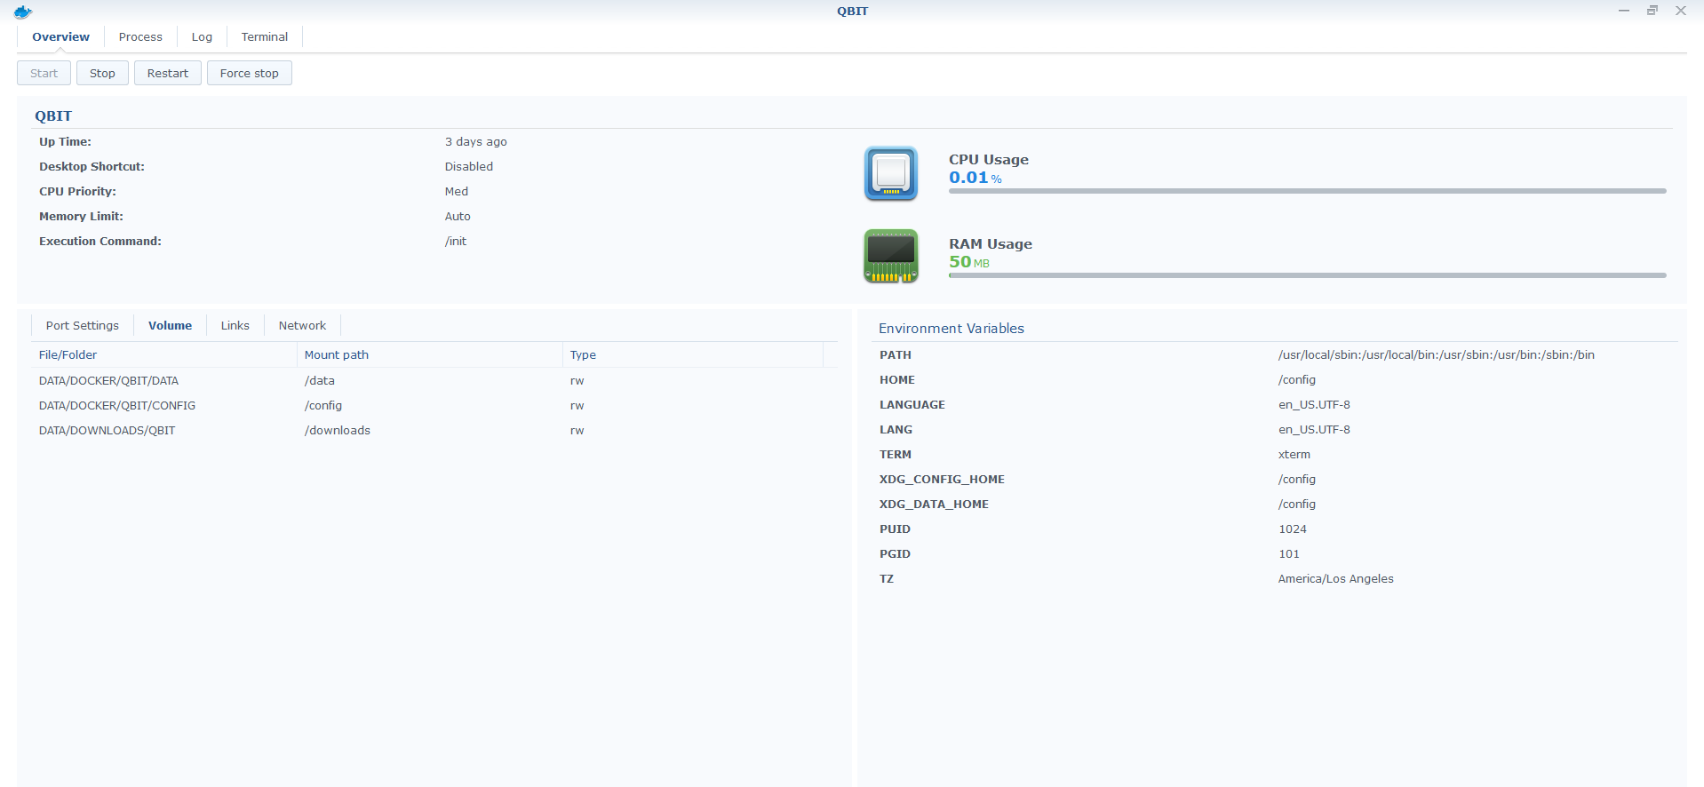The image size is (1704, 787).
Task: Sort by Type column header
Action: (693, 354)
